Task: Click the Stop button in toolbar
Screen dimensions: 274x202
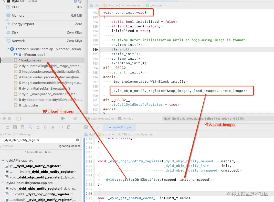Action: coord(75,119)
